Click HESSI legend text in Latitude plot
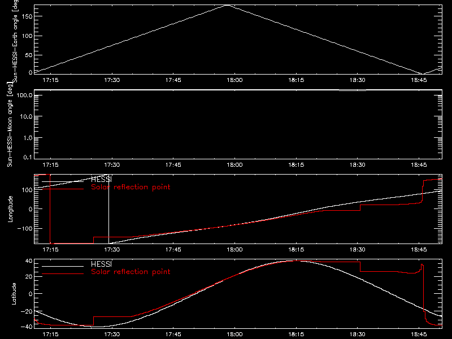 (x=102, y=264)
